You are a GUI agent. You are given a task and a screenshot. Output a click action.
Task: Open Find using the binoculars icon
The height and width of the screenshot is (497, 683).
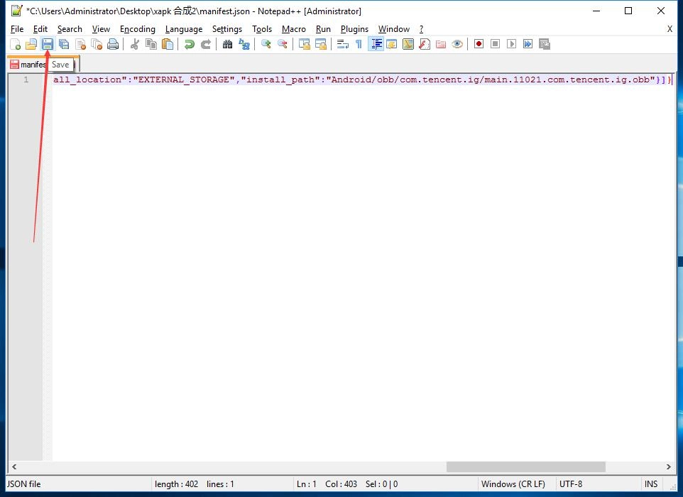(x=227, y=44)
